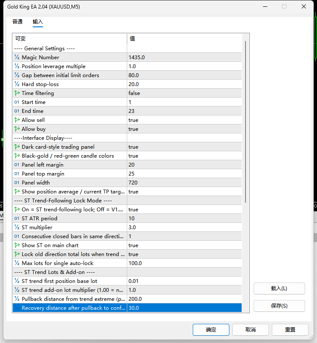Toggle the ST trend-following lock On/Off value
The width and height of the screenshot is (317, 343).
(x=184, y=210)
